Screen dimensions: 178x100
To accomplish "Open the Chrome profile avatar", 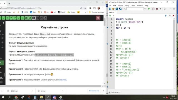I will point(99,8).
